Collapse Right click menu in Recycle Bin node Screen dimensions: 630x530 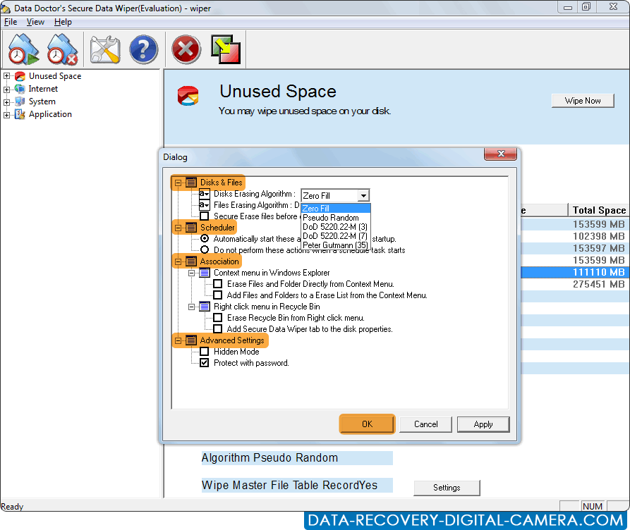pos(192,307)
